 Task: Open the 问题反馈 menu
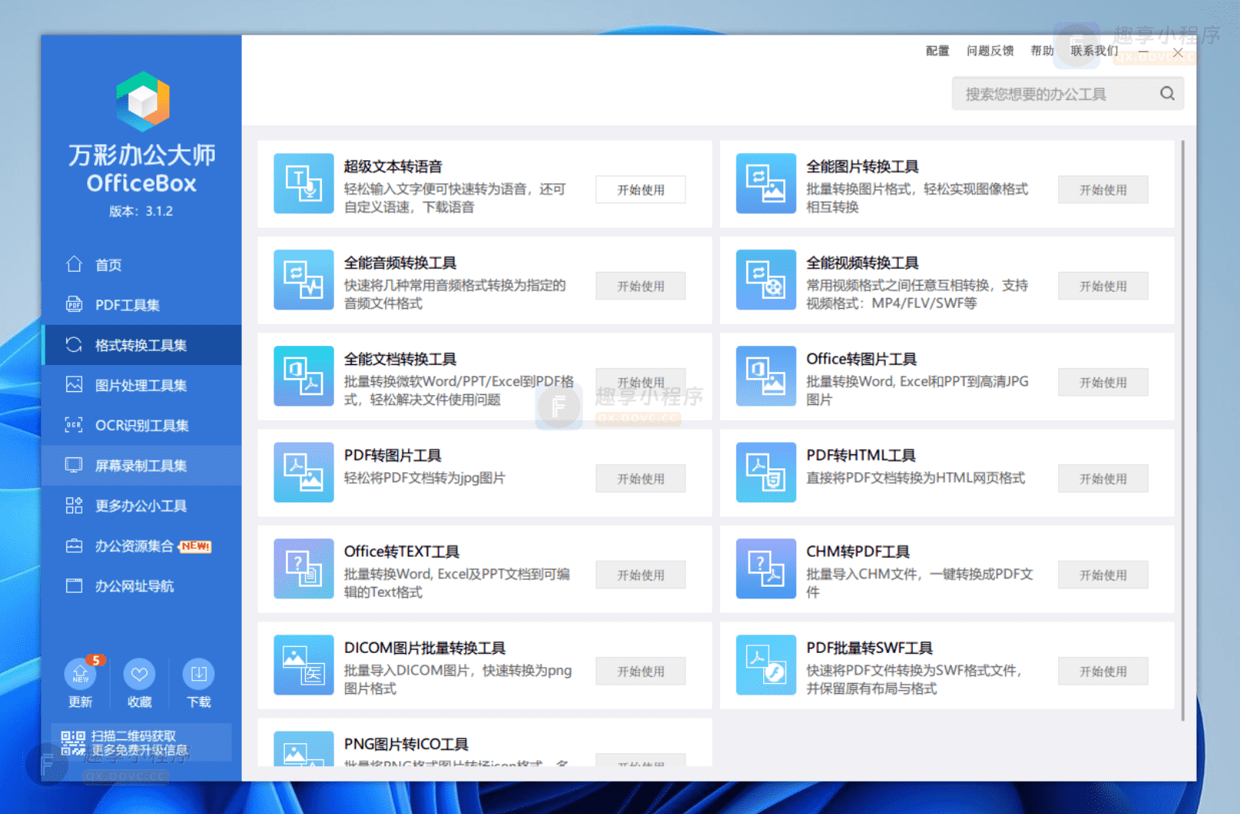[x=990, y=51]
